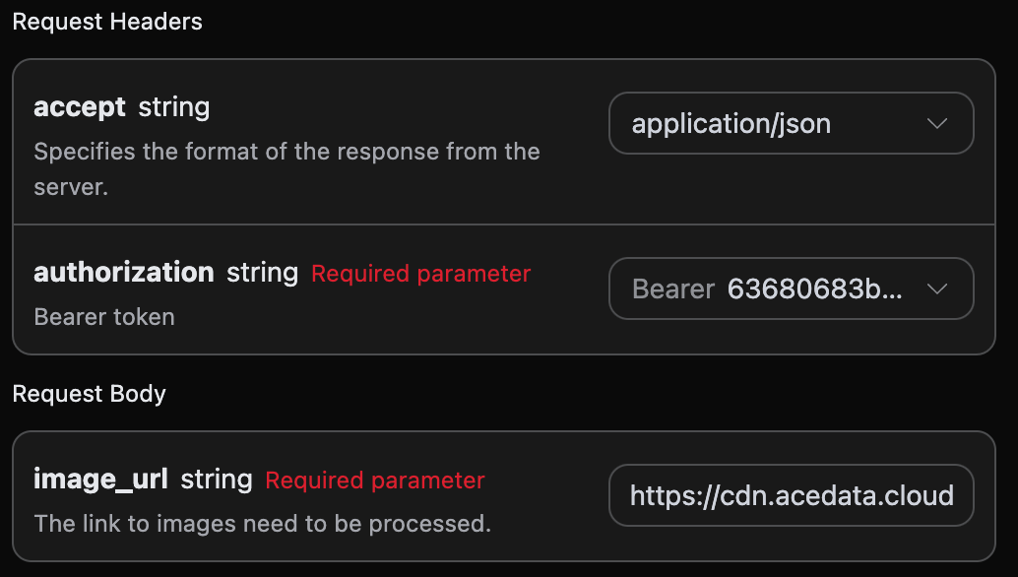Select the bold "accept" parameter name
This screenshot has height=577, width=1018.
80,106
